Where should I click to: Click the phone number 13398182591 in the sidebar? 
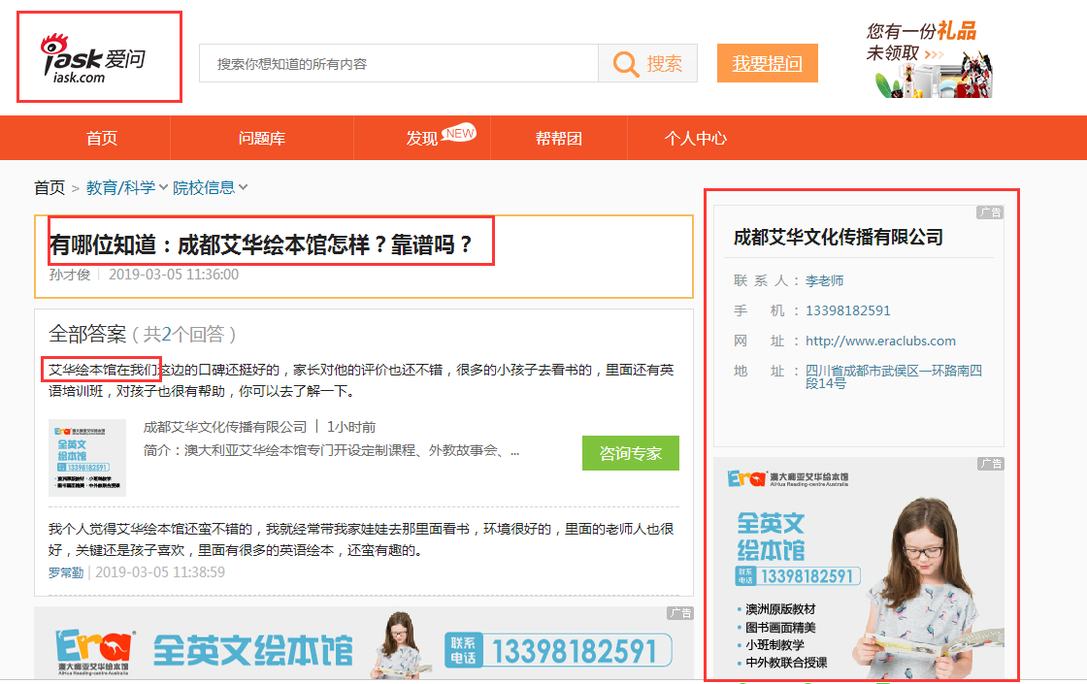(848, 310)
